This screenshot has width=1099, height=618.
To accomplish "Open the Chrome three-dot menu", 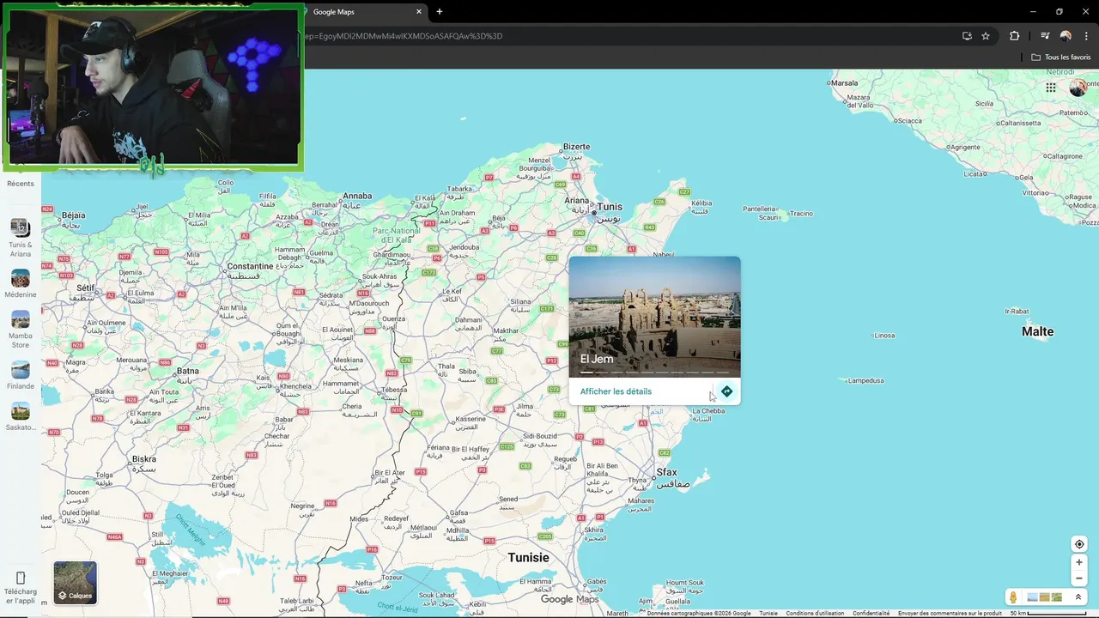I will click(1086, 36).
